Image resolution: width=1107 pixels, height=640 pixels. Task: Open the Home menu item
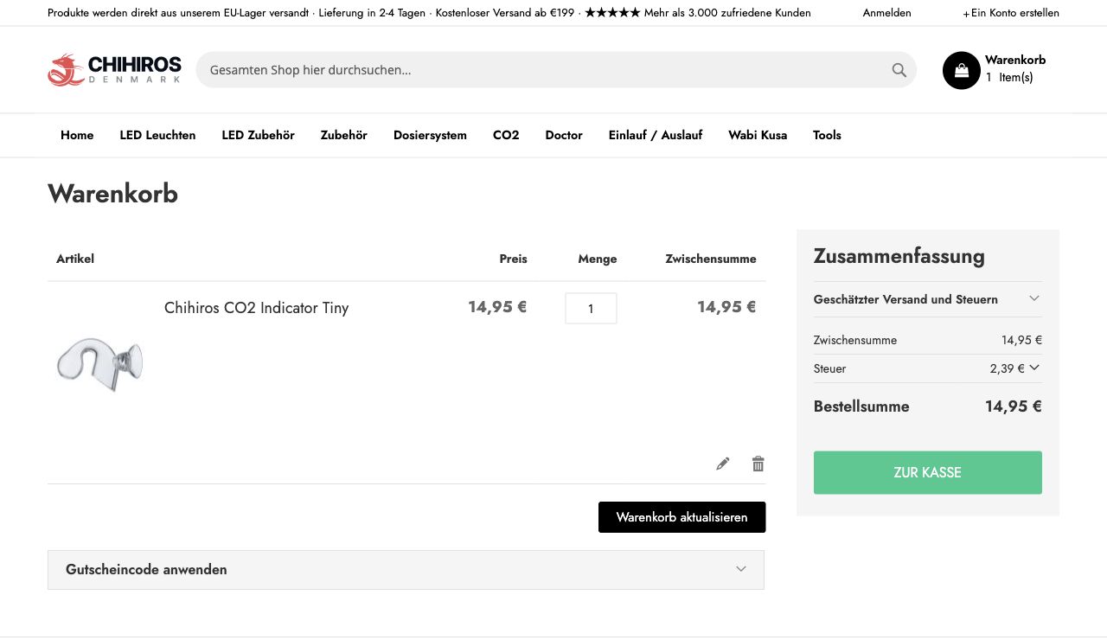point(77,135)
